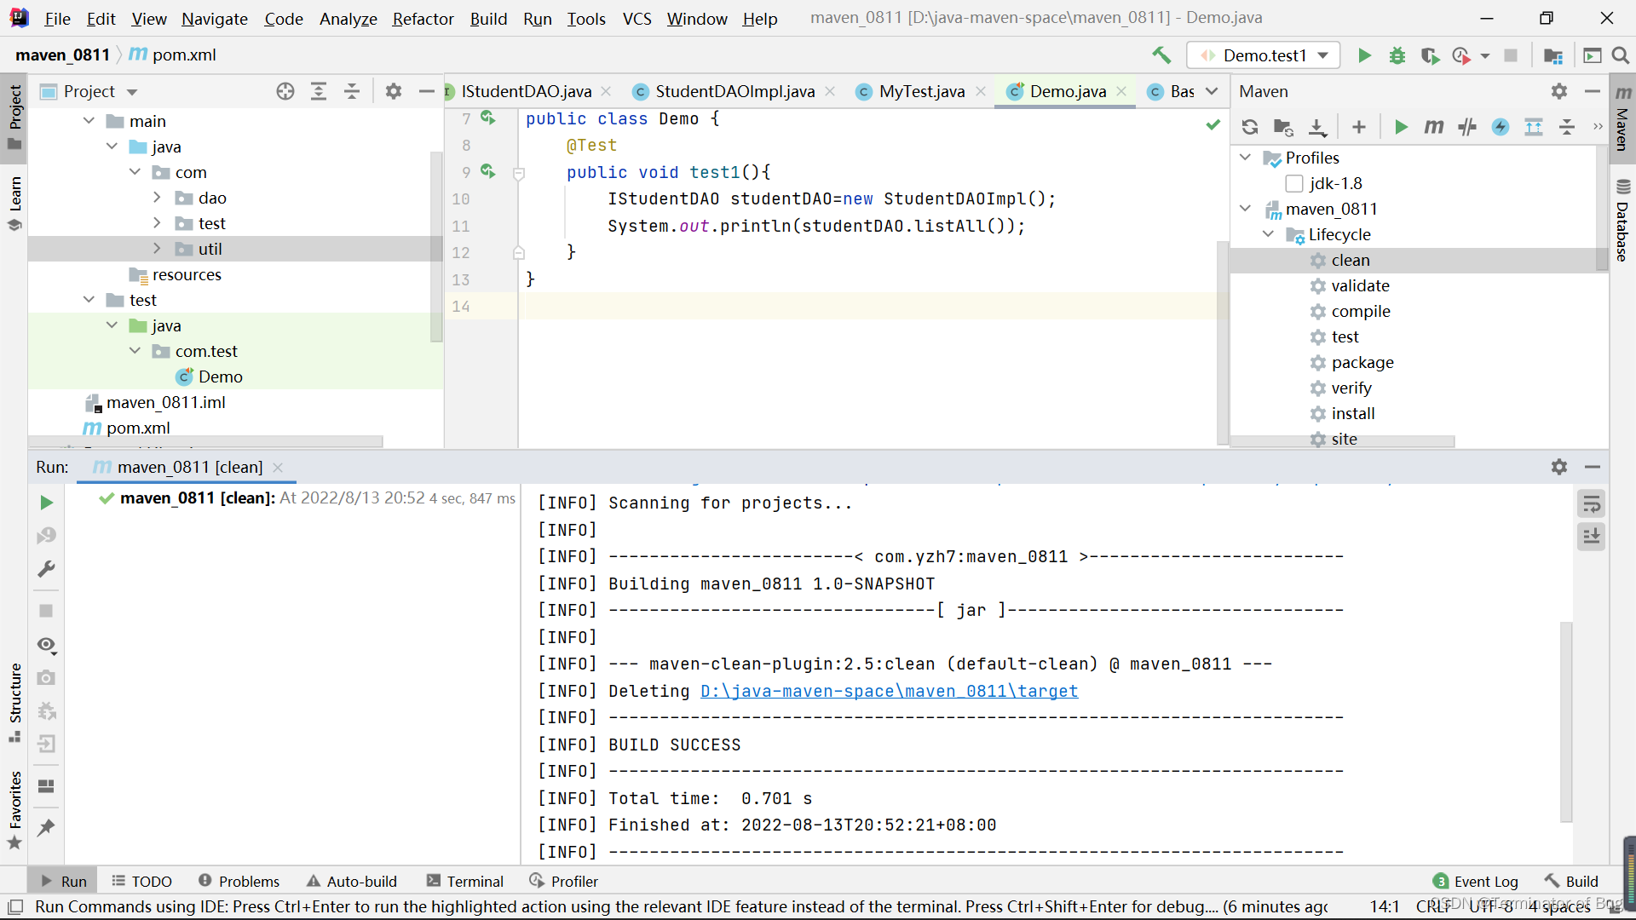The width and height of the screenshot is (1636, 920).
Task: Close the Demo.java tab
Action: (x=1121, y=91)
